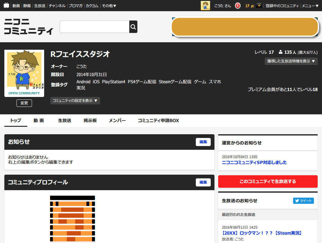Click the 変更 button under the community image
Viewport: 322px width, 243px height.
click(24, 103)
